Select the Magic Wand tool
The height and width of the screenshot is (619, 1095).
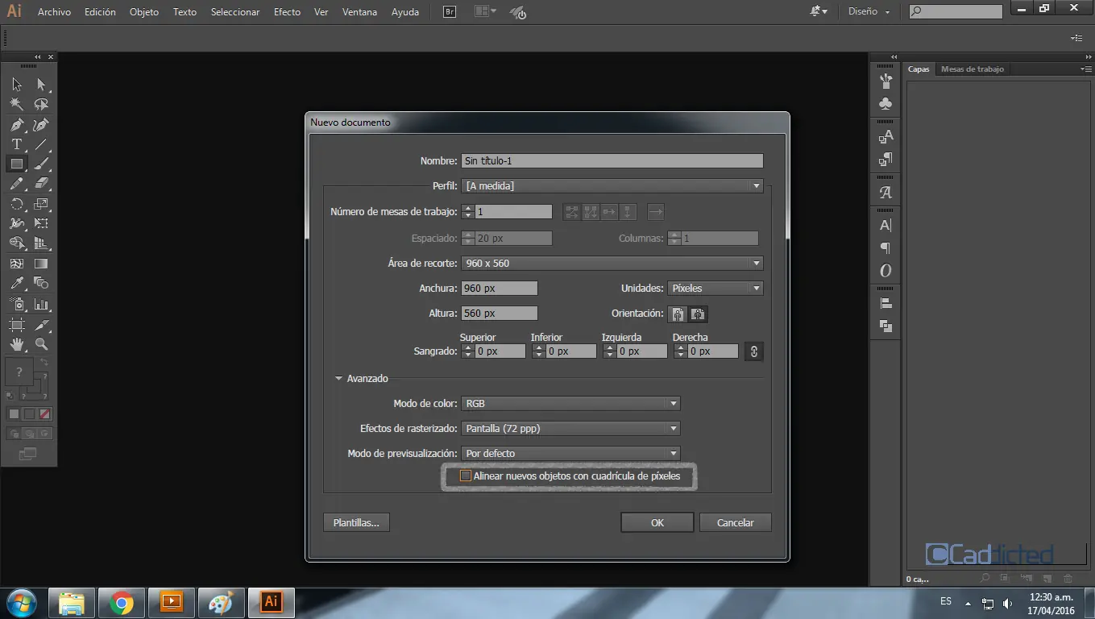coord(17,104)
